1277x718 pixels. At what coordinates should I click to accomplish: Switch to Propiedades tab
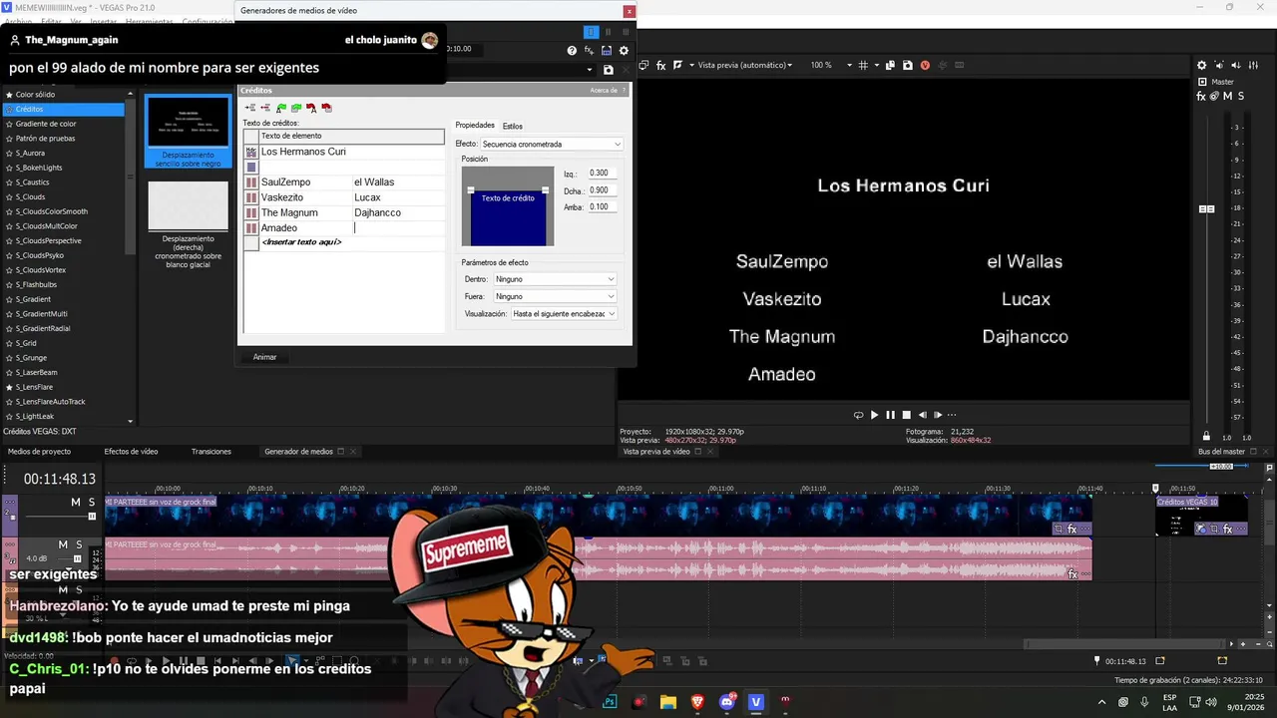tap(475, 126)
